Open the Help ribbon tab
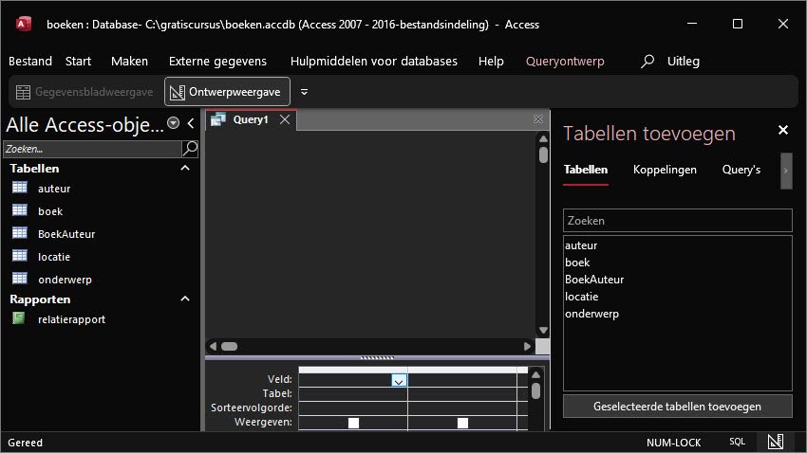The height and width of the screenshot is (453, 807). coord(491,61)
